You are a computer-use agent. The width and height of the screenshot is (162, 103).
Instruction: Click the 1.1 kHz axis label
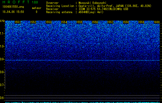tap(2, 33)
